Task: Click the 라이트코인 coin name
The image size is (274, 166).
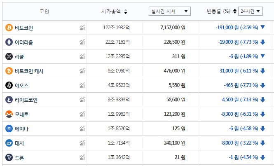Action: [26, 100]
